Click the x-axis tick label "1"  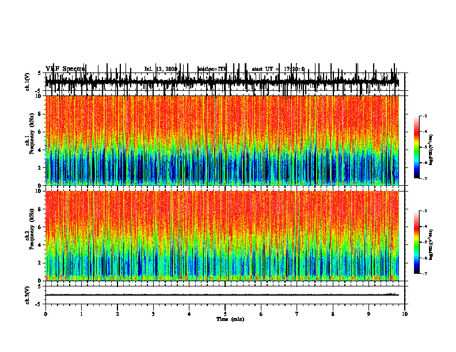(x=81, y=314)
